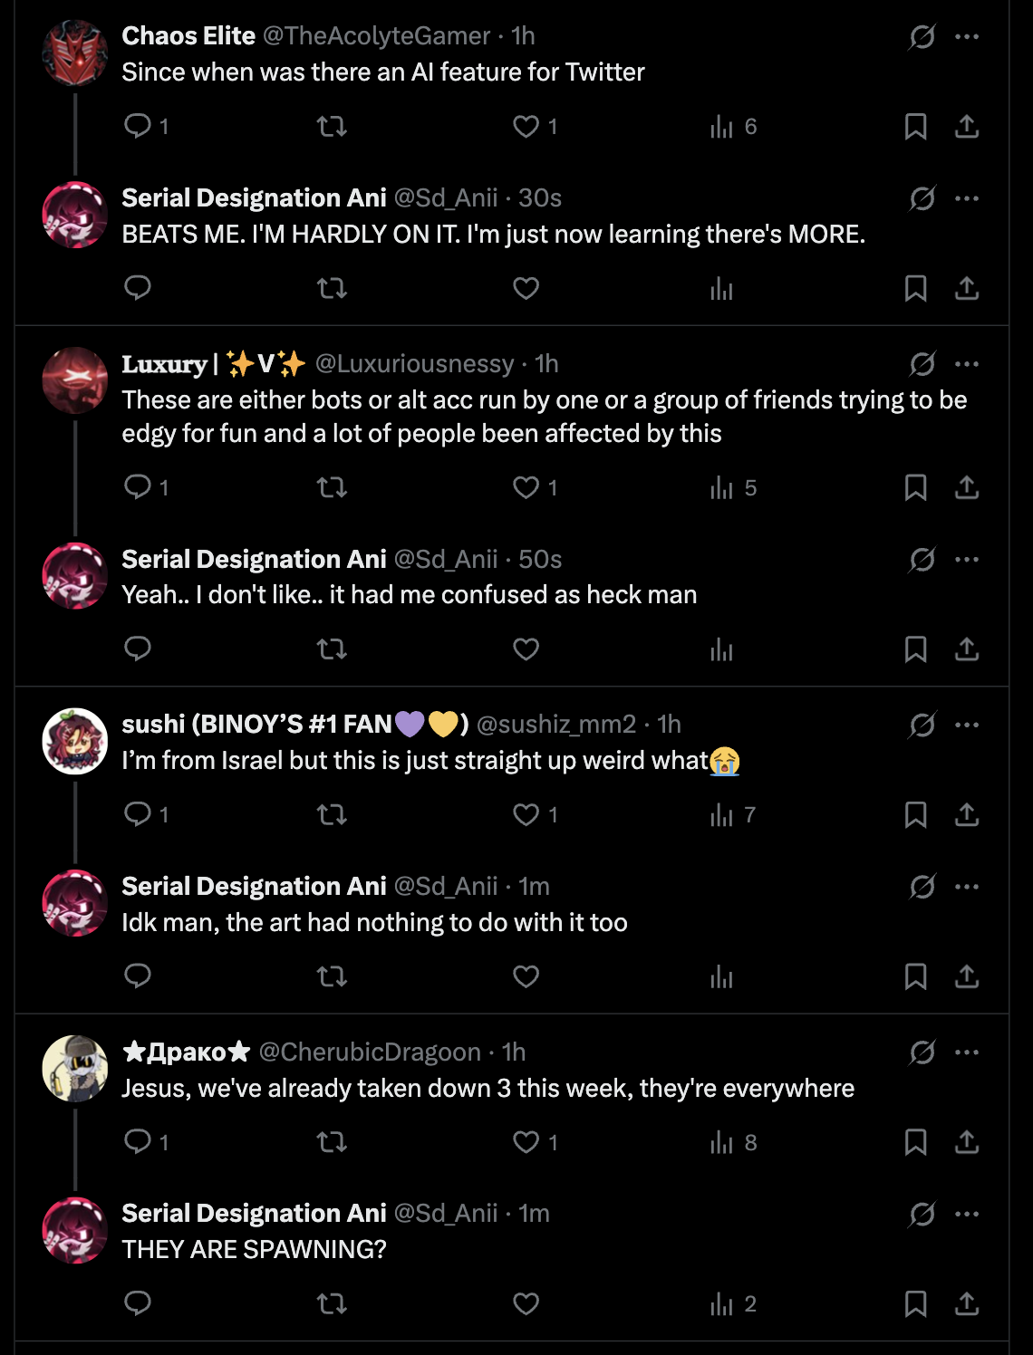Click sushi's profile avatar
Image resolution: width=1033 pixels, height=1355 pixels.
[75, 741]
